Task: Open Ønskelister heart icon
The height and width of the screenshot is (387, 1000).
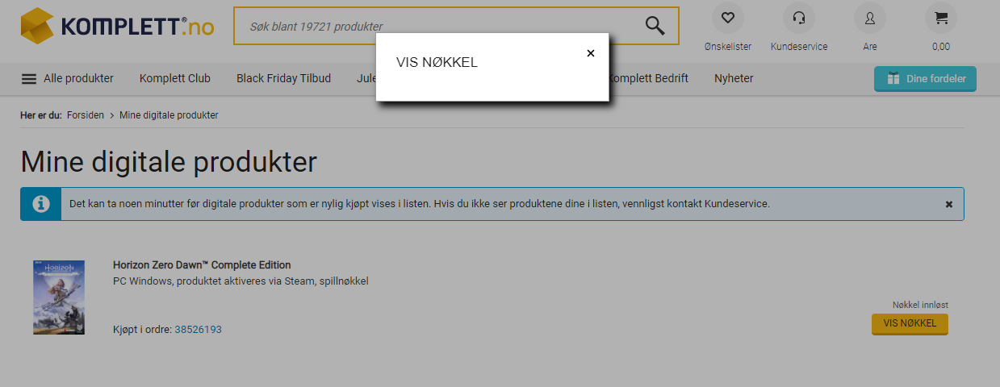Action: [728, 18]
